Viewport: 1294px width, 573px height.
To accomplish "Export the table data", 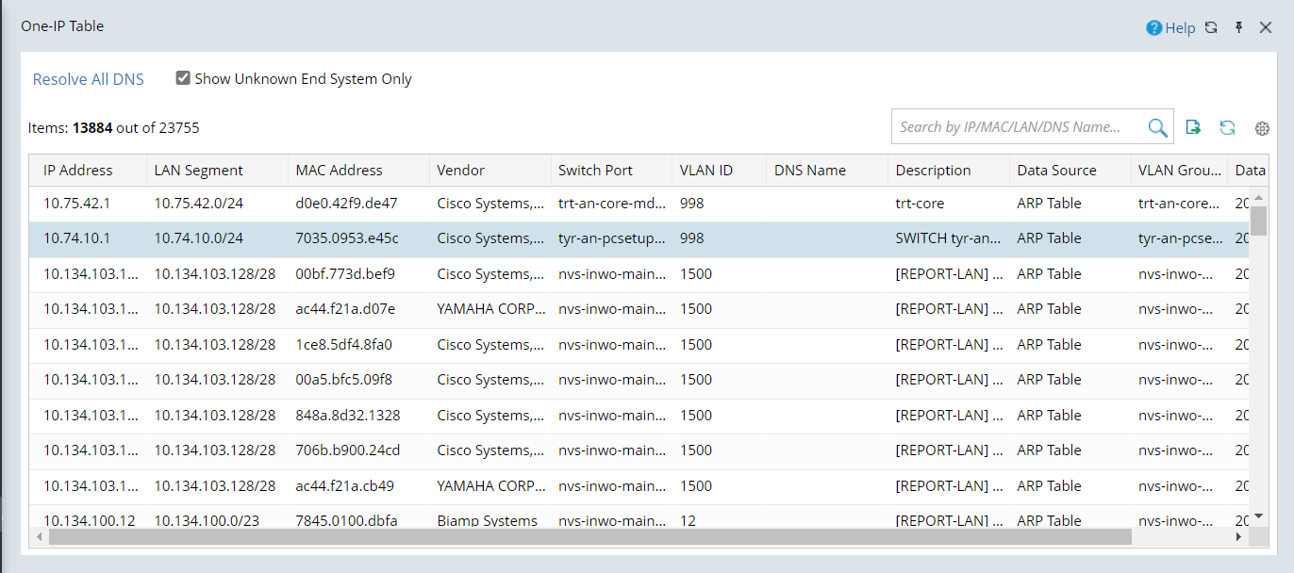I will tap(1193, 127).
